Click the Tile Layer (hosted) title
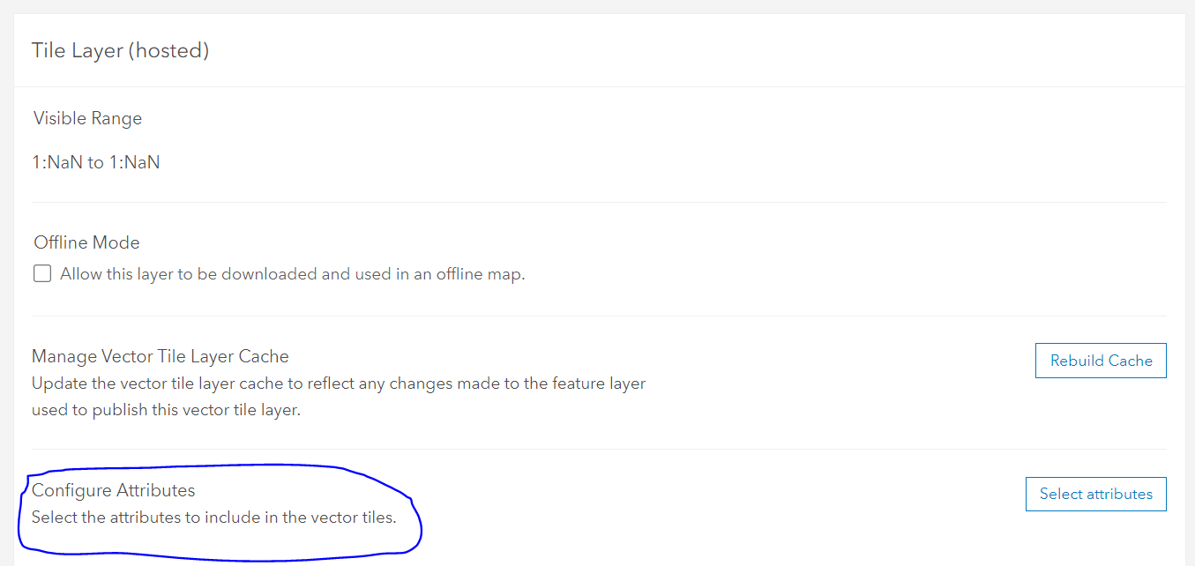This screenshot has width=1195, height=566. (120, 50)
